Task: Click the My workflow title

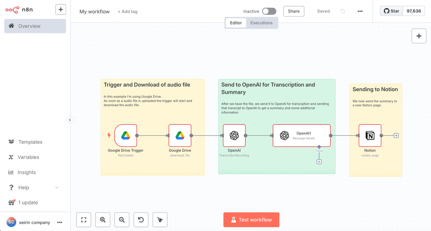Action: (x=94, y=11)
